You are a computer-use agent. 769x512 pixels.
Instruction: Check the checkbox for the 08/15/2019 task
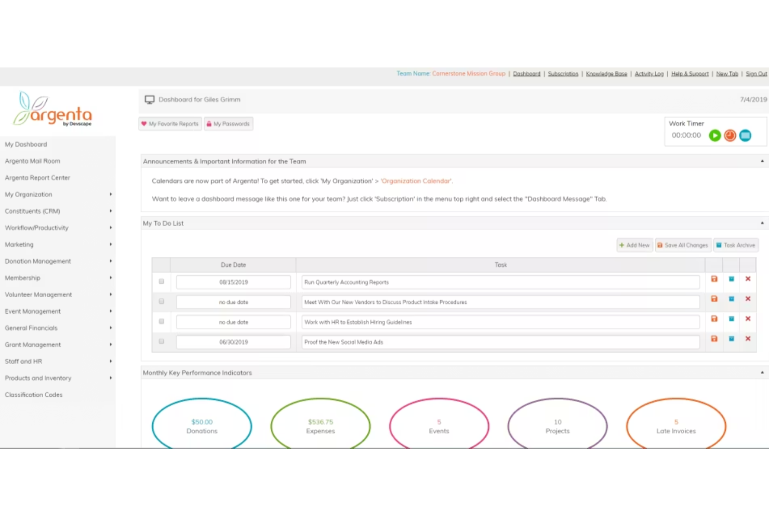point(161,281)
